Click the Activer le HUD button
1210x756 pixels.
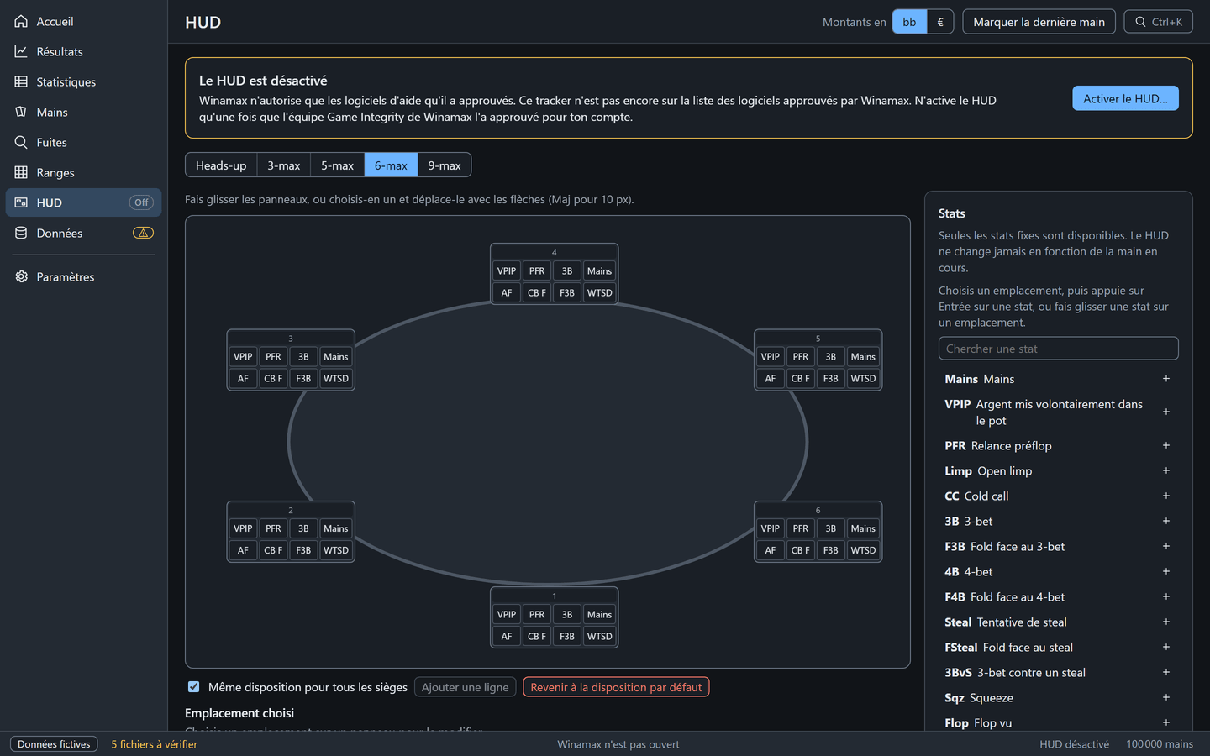click(x=1125, y=98)
